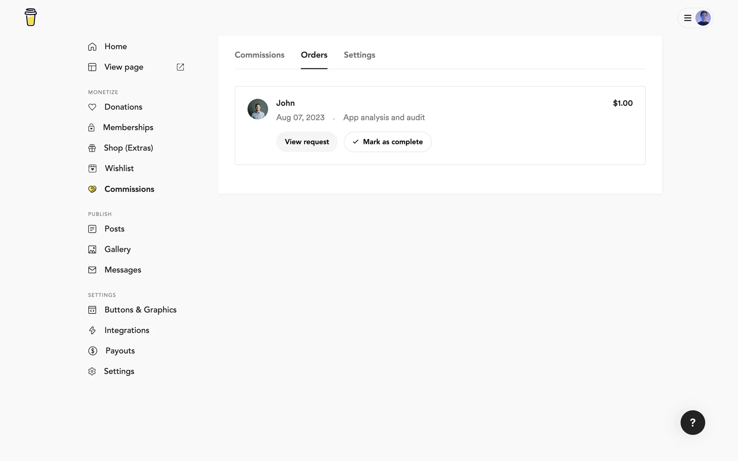
Task: Open the Settings tab in commissions panel
Action: [x=359, y=55]
